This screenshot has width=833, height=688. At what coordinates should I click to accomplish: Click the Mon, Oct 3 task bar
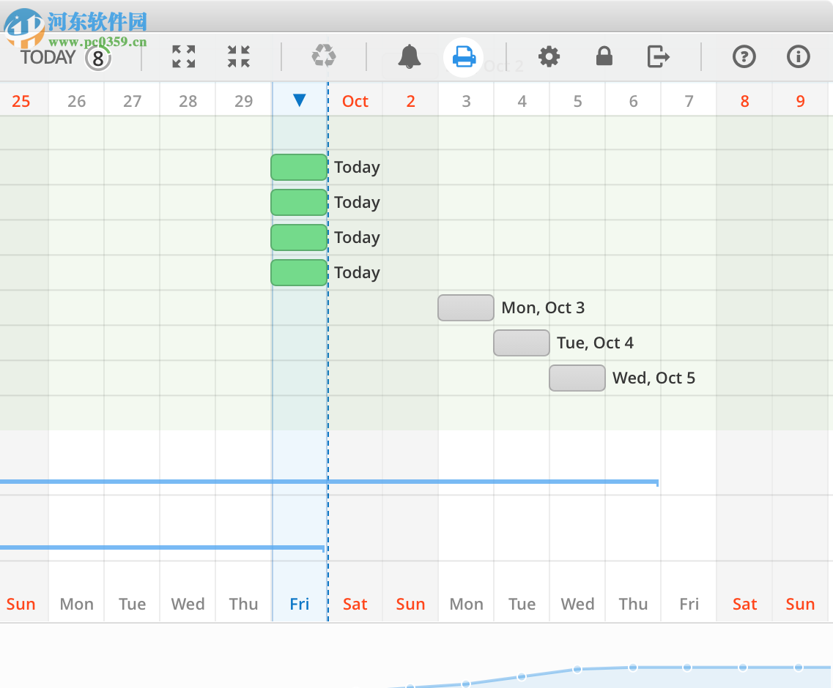coord(465,307)
